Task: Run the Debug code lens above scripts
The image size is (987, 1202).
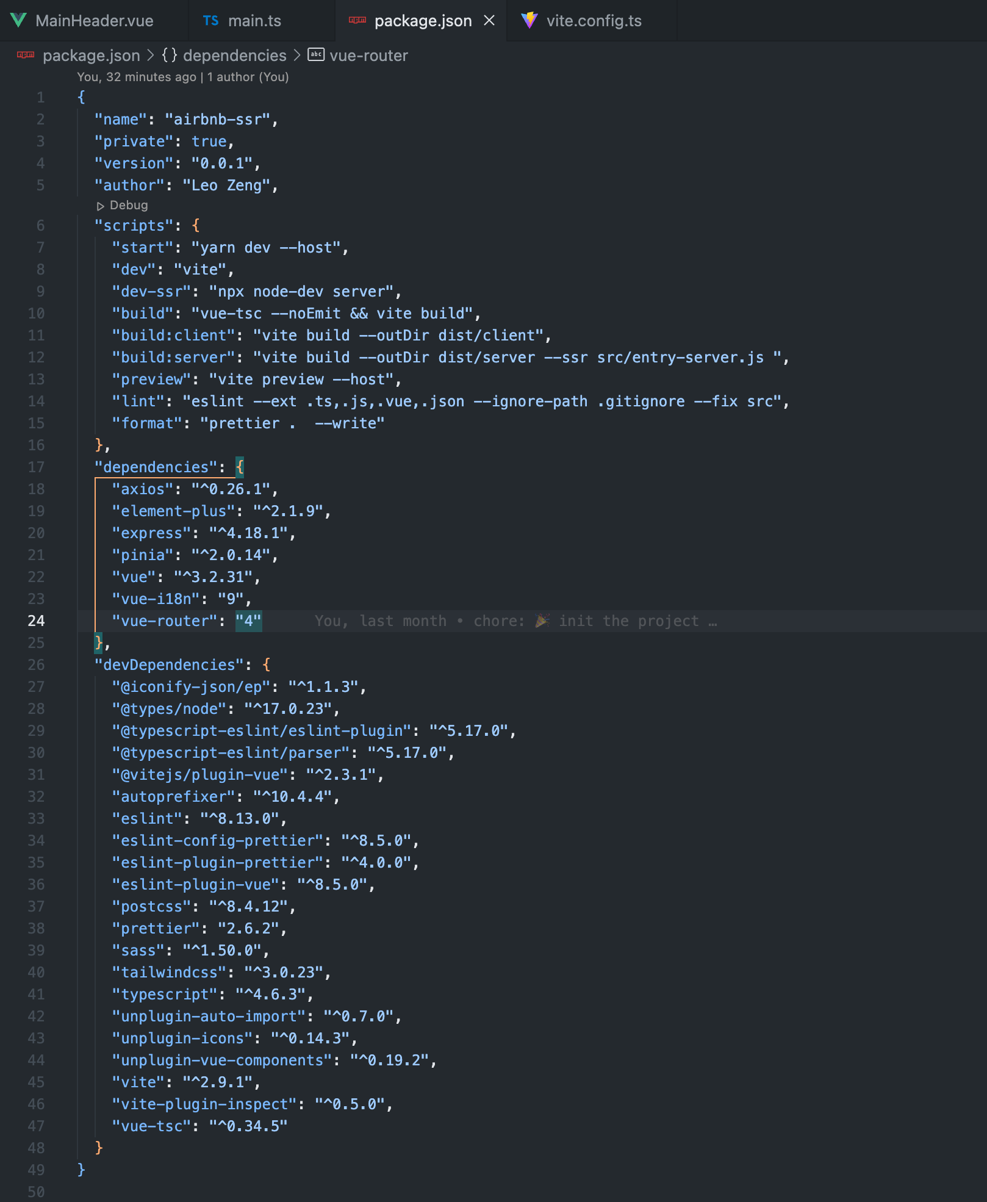Action: tap(123, 206)
